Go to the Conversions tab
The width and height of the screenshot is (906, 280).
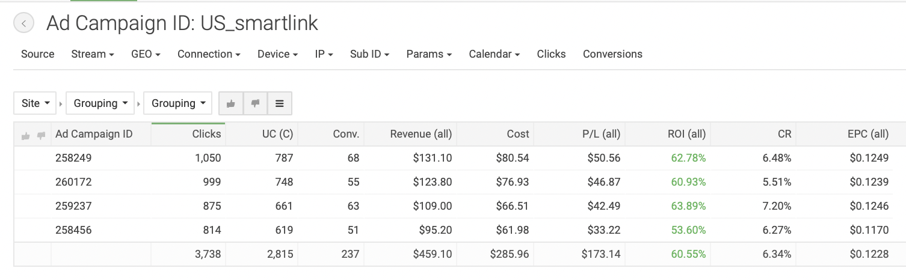click(612, 54)
